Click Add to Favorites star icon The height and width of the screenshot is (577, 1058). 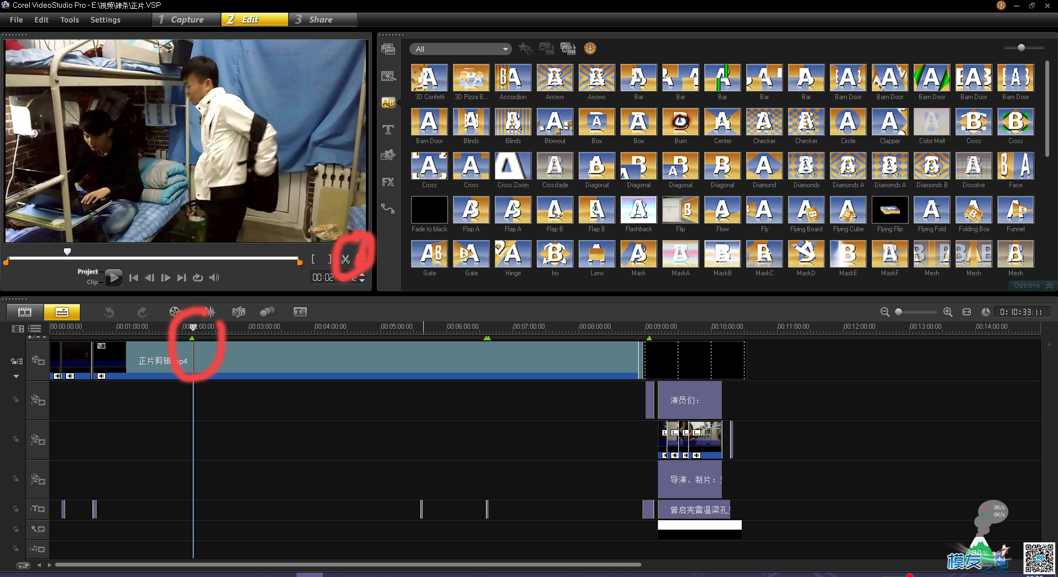point(526,49)
